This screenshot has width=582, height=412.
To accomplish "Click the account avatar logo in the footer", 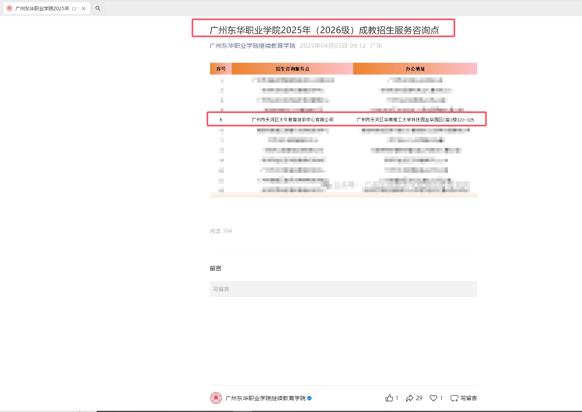I will (216, 398).
